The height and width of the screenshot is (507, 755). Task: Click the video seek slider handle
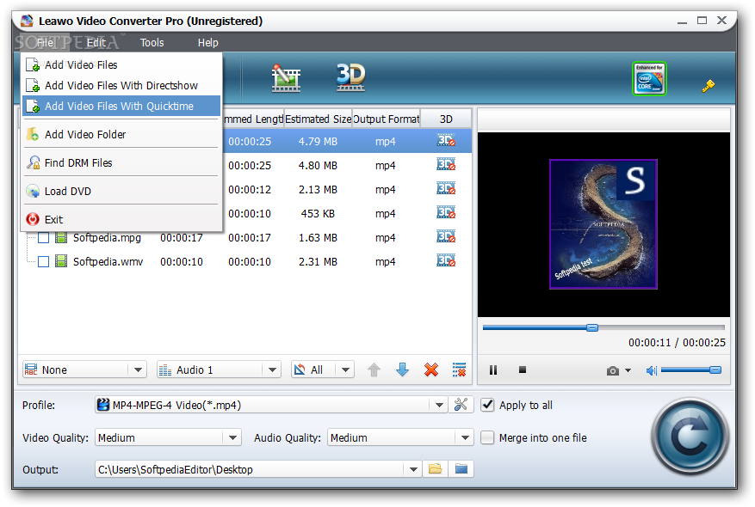[592, 327]
